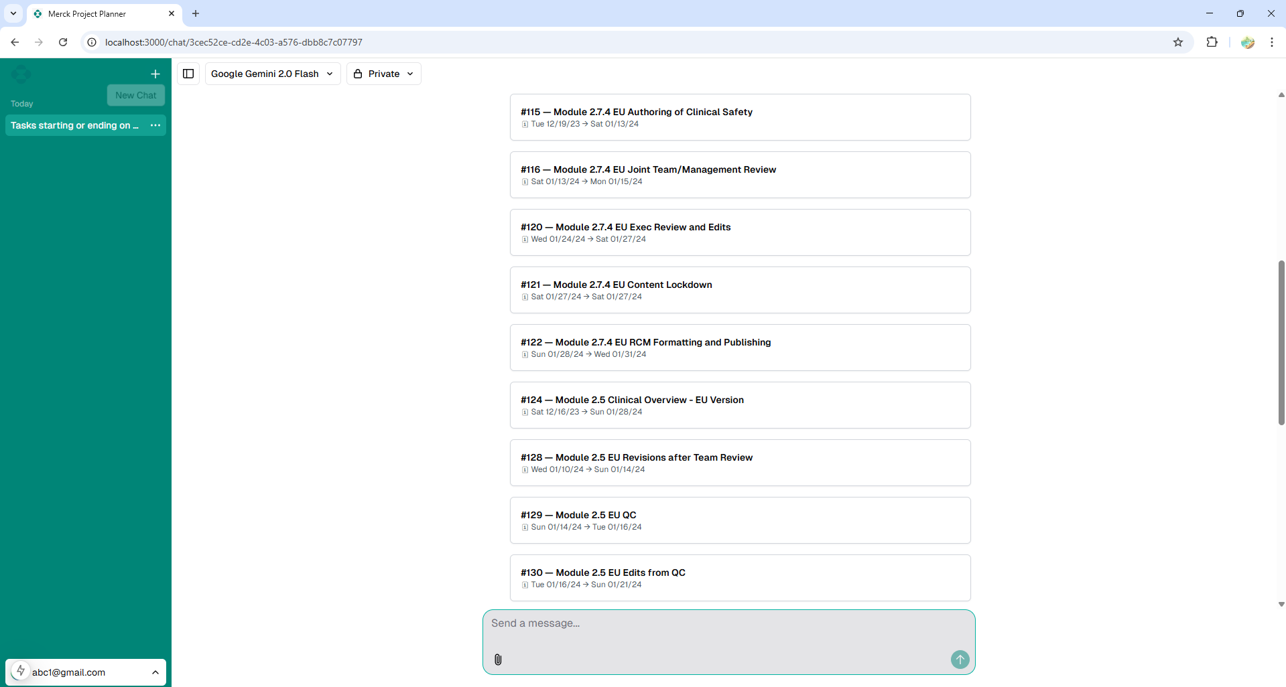Open the browser extensions puzzle icon

coord(1212,42)
